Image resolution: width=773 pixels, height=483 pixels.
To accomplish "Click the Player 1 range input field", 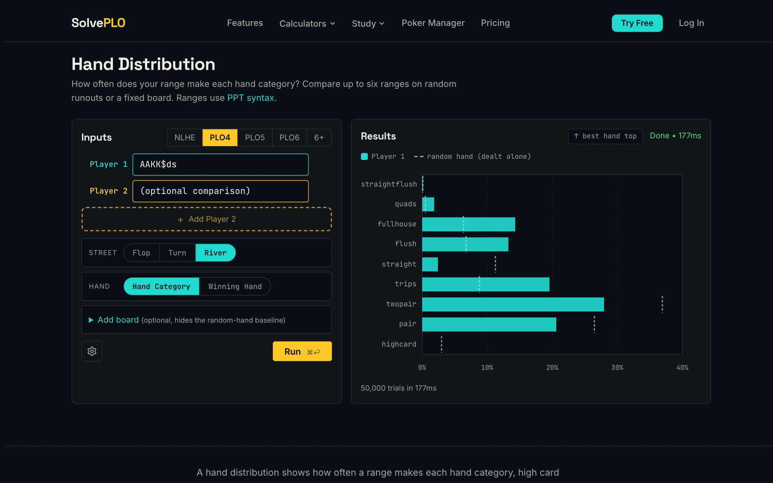I will pos(220,165).
